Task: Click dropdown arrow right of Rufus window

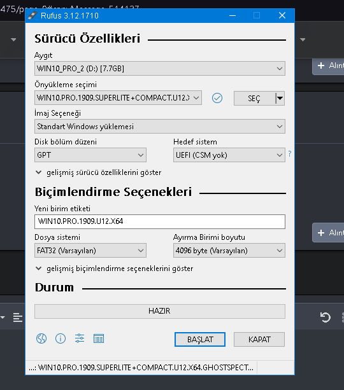Action: (x=303, y=39)
